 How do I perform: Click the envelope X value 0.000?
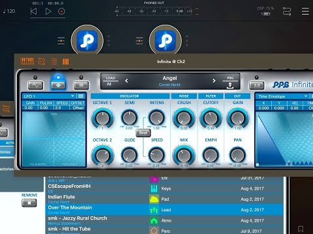[x=263, y=108]
